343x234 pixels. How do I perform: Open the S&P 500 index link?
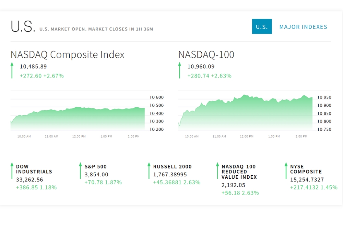click(96, 167)
